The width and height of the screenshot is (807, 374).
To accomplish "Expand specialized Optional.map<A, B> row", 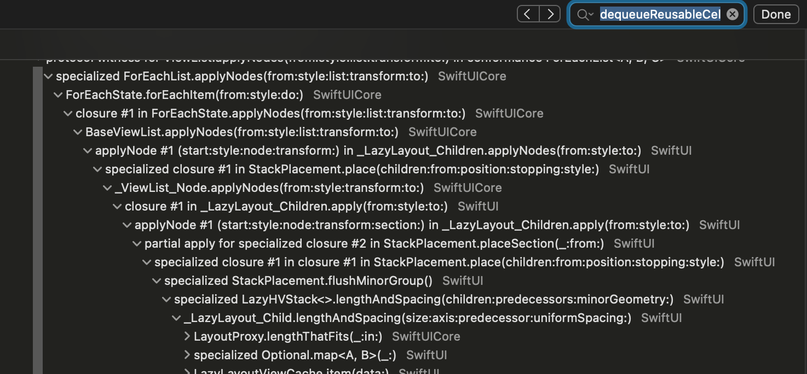I will [x=187, y=355].
